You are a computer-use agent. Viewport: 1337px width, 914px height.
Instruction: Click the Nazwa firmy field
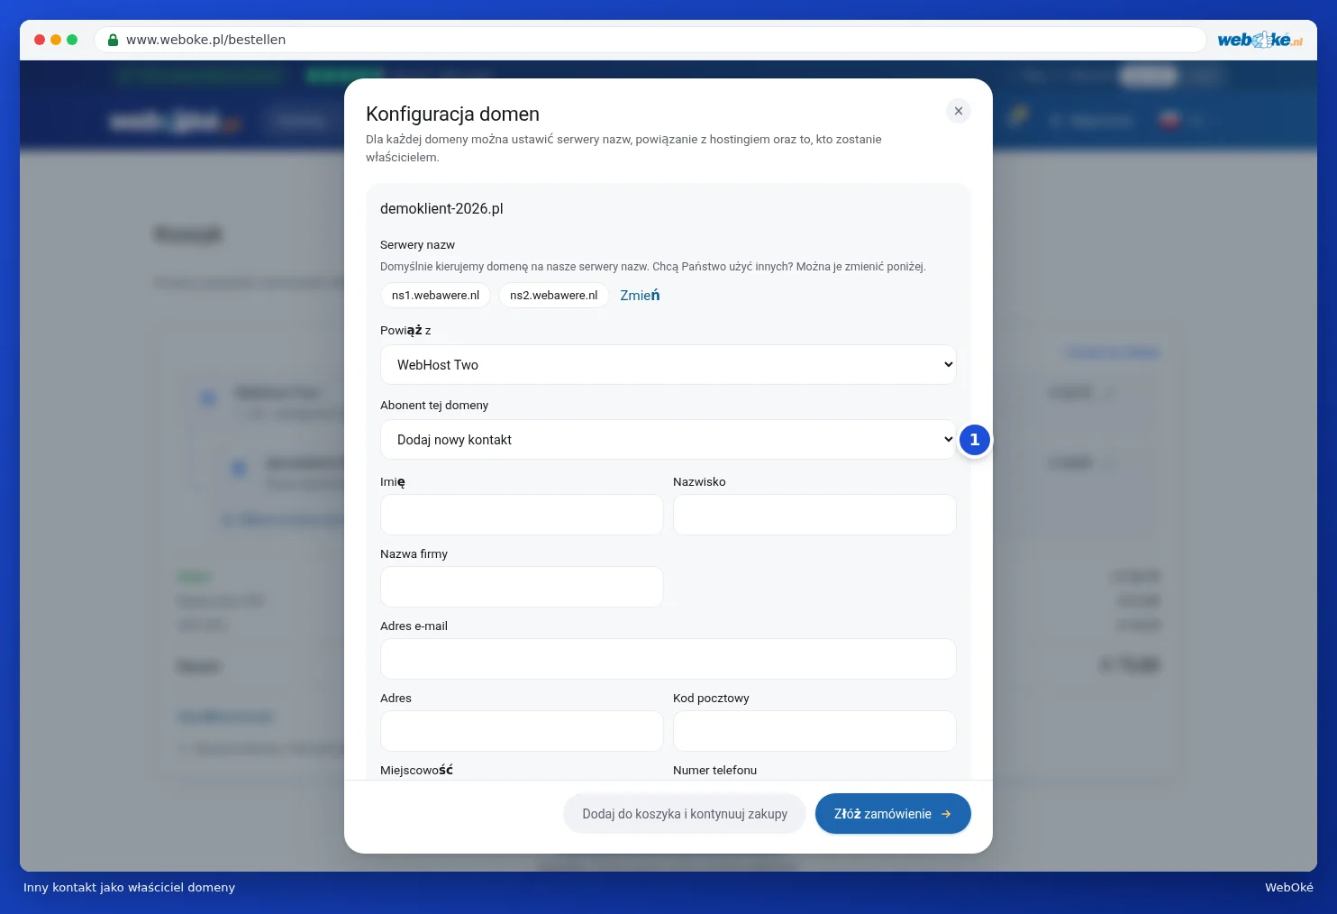522,587
